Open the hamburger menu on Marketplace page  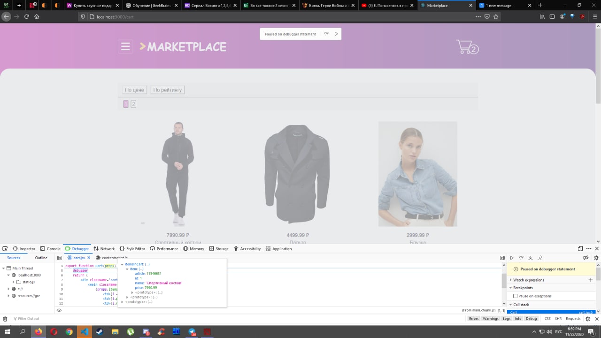pyautogui.click(x=125, y=46)
